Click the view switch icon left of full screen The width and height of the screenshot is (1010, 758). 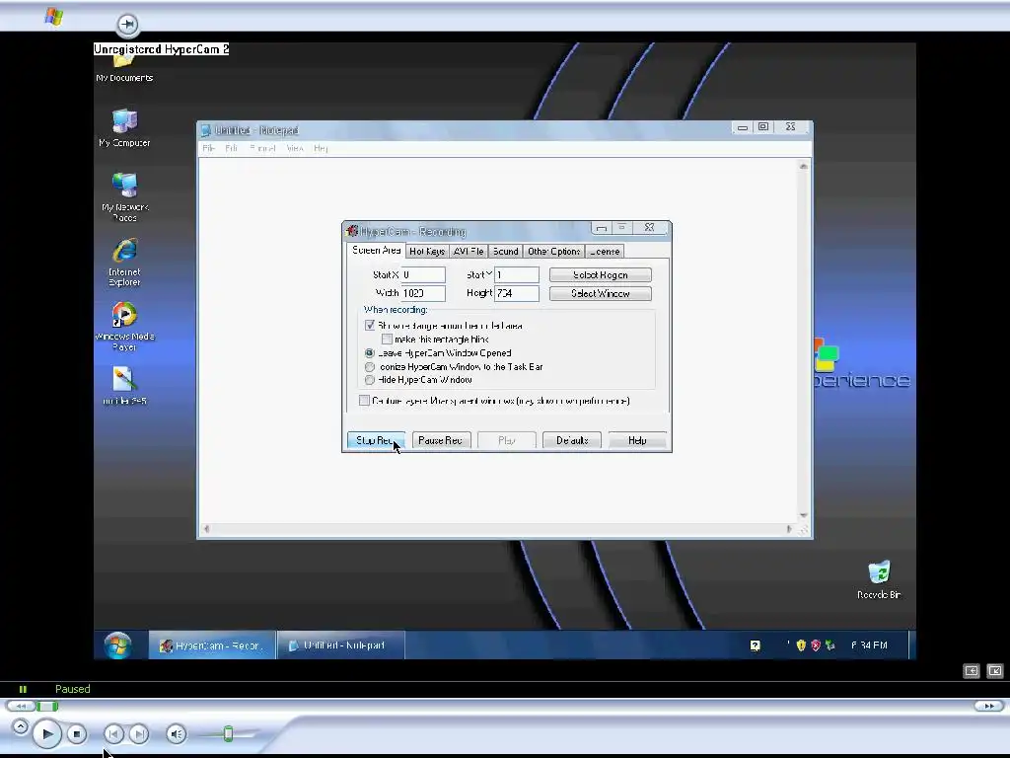[x=972, y=671]
